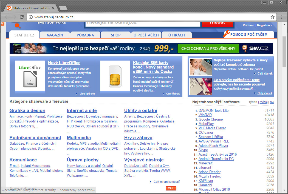
Task: Bookmark this page with the star icon
Action: 273,17
